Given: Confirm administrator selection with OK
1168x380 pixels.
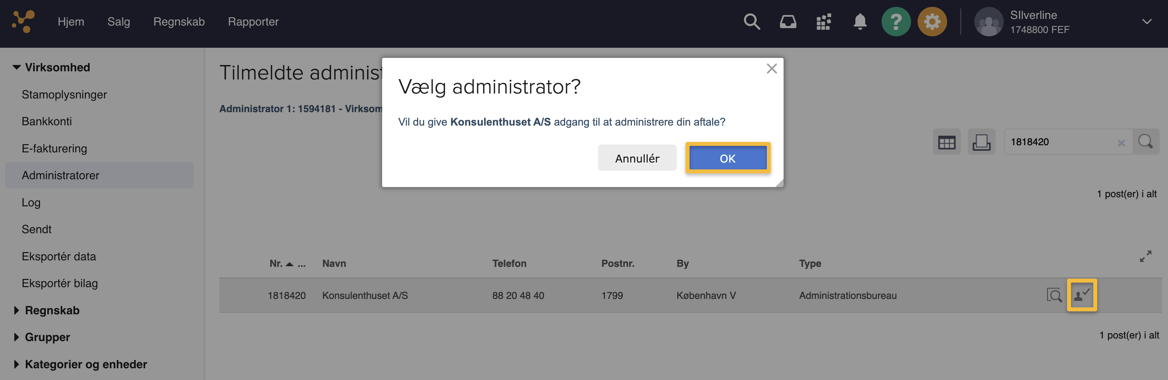Looking at the screenshot, I should [727, 158].
